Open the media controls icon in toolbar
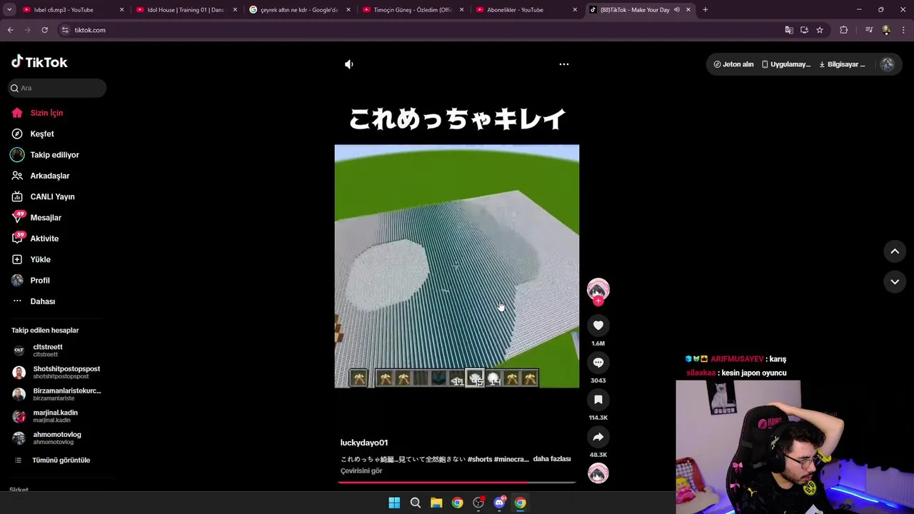Screen dimensions: 914x514 [869, 30]
